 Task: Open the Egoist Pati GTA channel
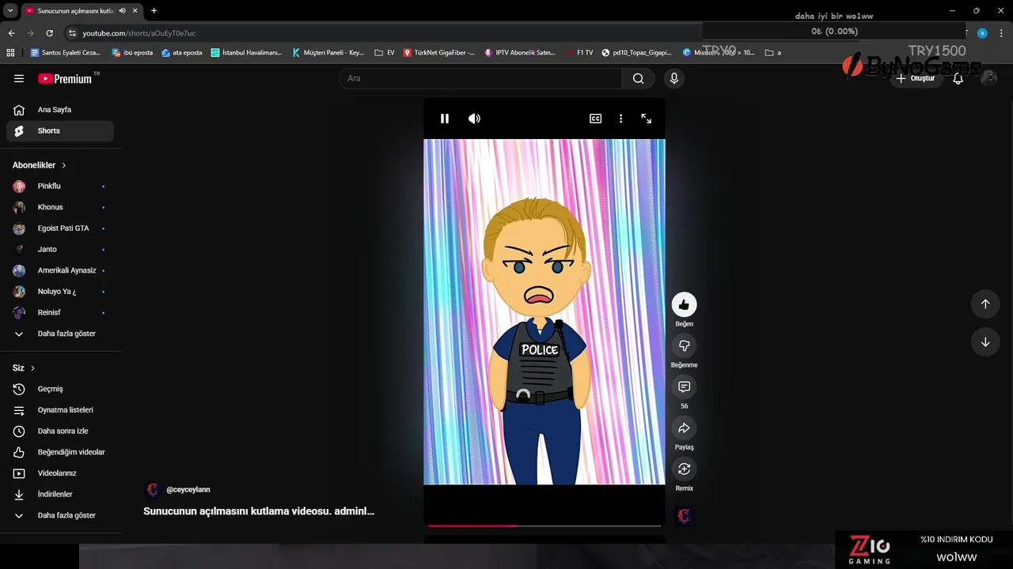tap(60, 228)
